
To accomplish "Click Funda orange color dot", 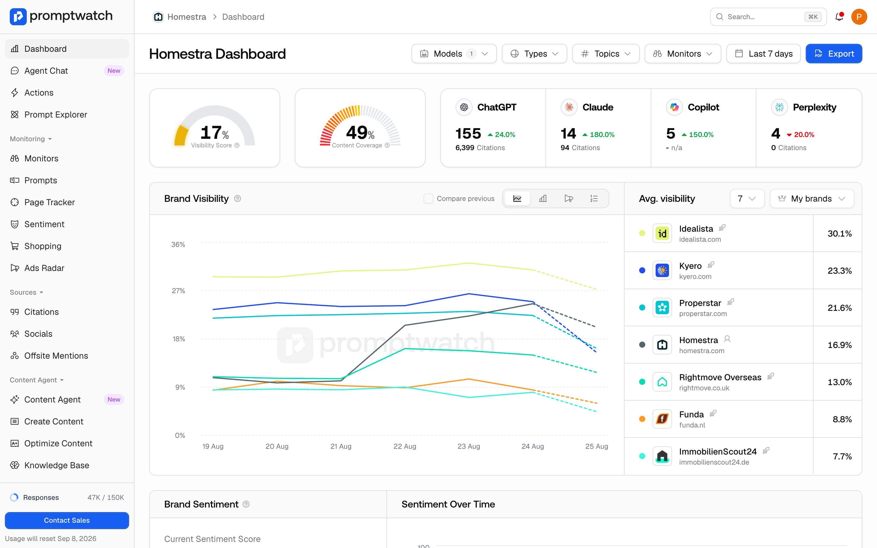I will click(x=642, y=419).
